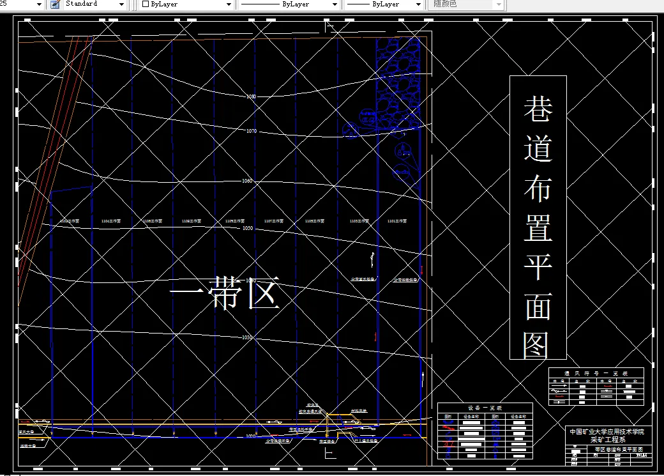Open the layer control dropdown at the top left
The width and height of the screenshot is (664, 476).
click(x=40, y=4)
